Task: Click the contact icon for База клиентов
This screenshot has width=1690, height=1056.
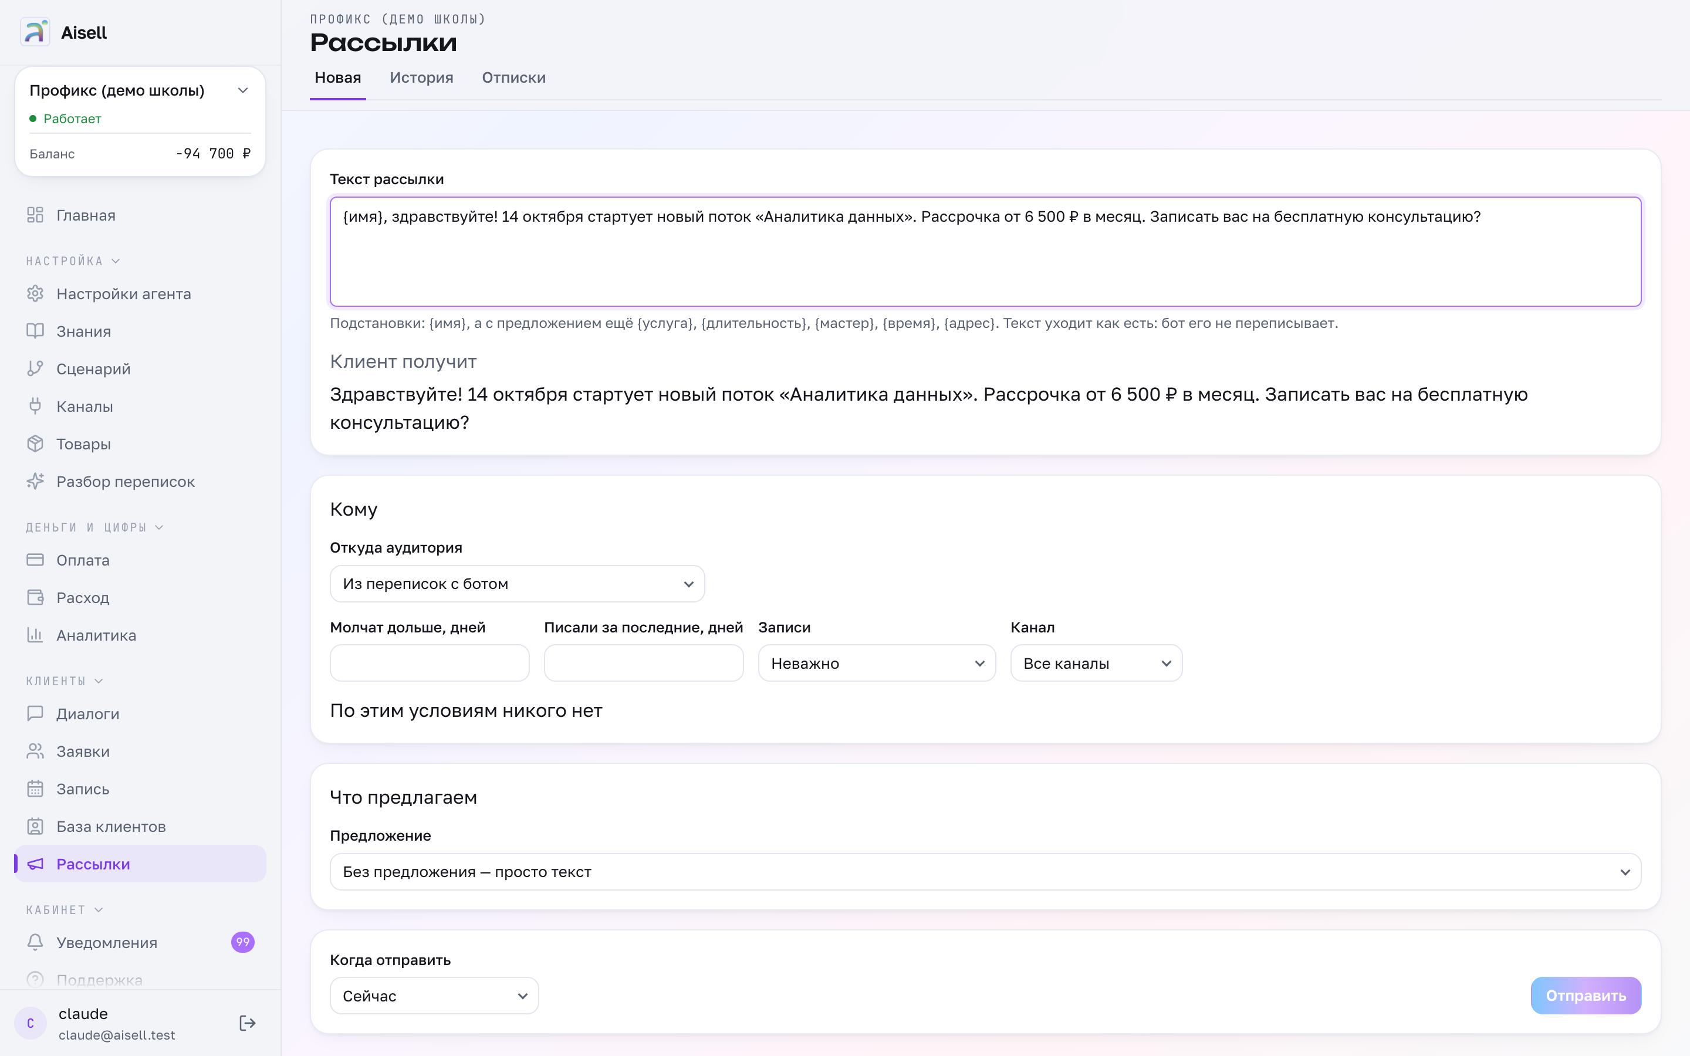Action: tap(35, 826)
